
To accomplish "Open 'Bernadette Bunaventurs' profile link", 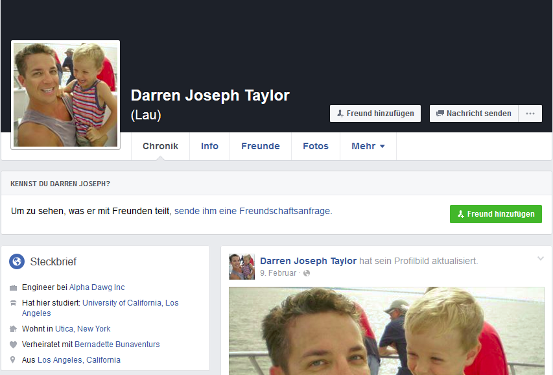I will click(117, 345).
